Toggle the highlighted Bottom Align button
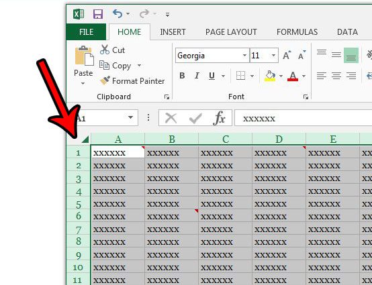 [x=351, y=55]
